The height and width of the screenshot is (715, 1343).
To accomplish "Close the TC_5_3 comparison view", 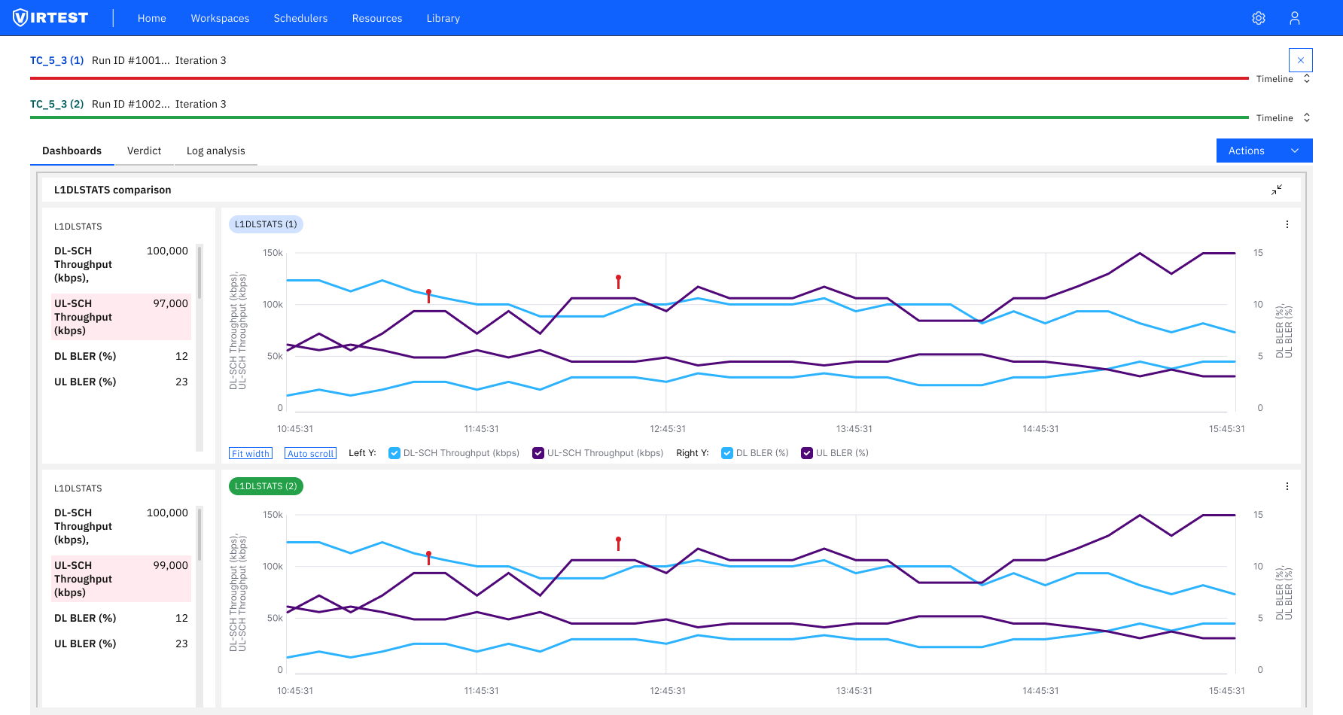I will 1300,59.
